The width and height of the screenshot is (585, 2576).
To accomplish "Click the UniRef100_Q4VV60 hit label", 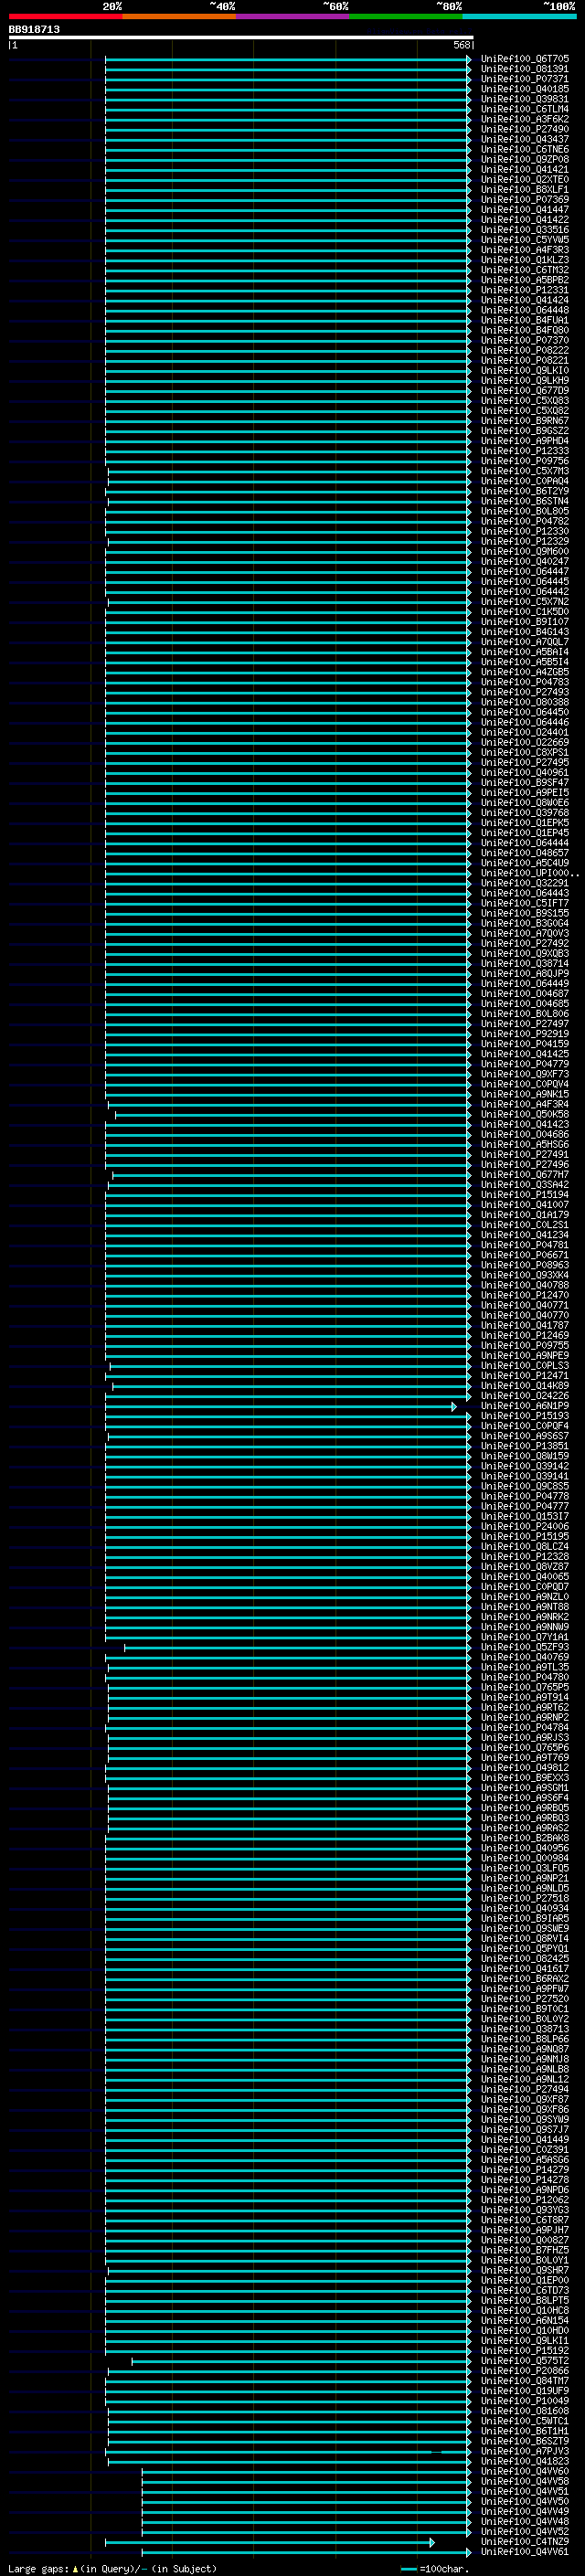I will point(524,2471).
